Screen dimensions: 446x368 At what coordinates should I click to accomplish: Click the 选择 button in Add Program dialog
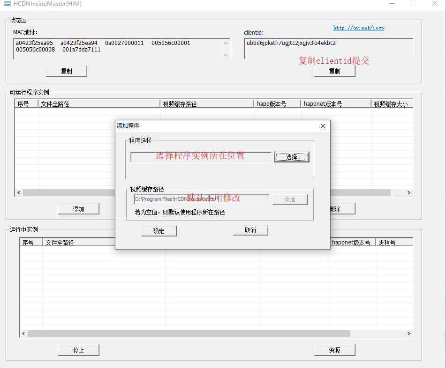pos(292,157)
